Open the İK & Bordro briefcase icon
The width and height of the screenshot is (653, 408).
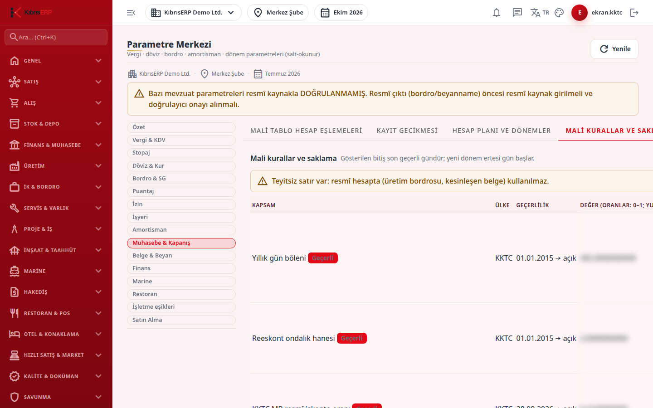coord(15,187)
